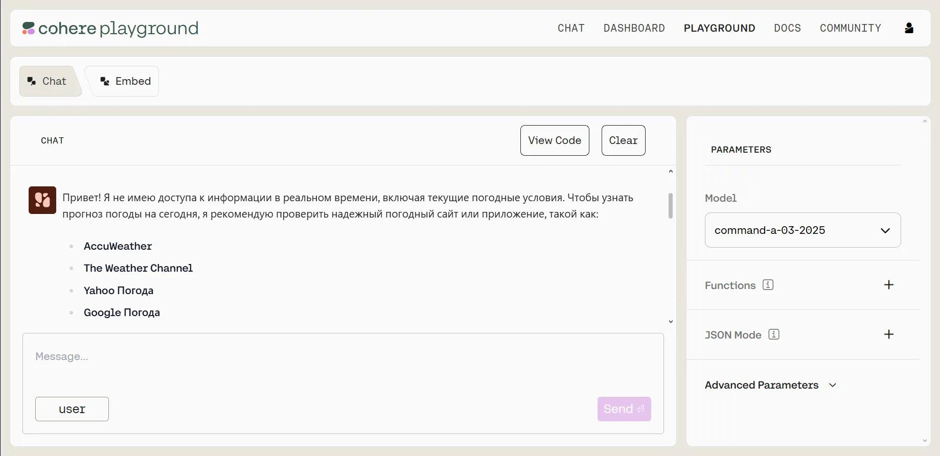Click the chatbot avatar icon in the message
The width and height of the screenshot is (940, 456).
click(x=42, y=200)
